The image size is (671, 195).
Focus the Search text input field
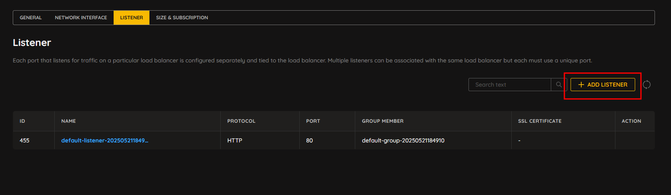[x=510, y=85]
